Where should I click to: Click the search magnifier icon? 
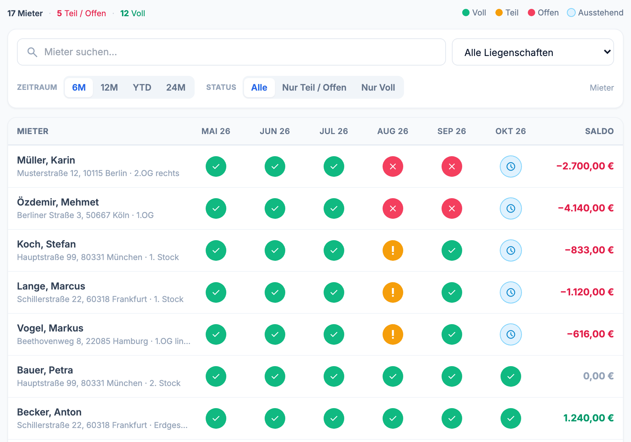[x=32, y=52]
